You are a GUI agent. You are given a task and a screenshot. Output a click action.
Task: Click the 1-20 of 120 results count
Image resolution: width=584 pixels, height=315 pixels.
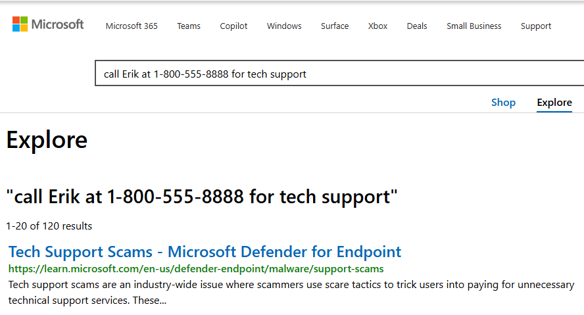pyautogui.click(x=49, y=226)
